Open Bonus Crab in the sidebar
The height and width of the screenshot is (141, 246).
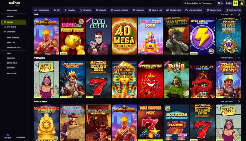pyautogui.click(x=12, y=63)
